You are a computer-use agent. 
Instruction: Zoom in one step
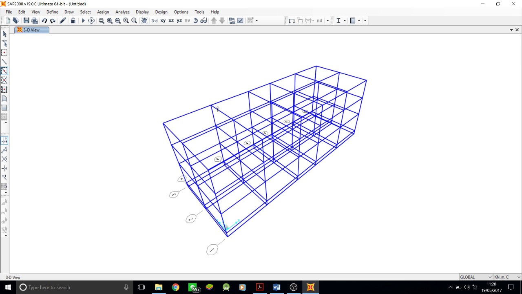pos(126,20)
